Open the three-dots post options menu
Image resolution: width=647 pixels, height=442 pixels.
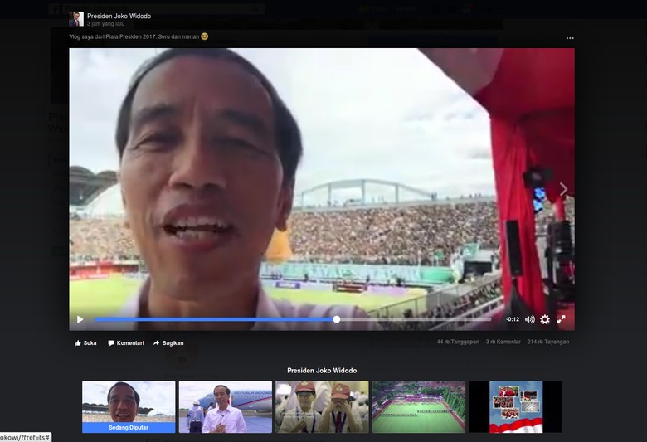[570, 38]
